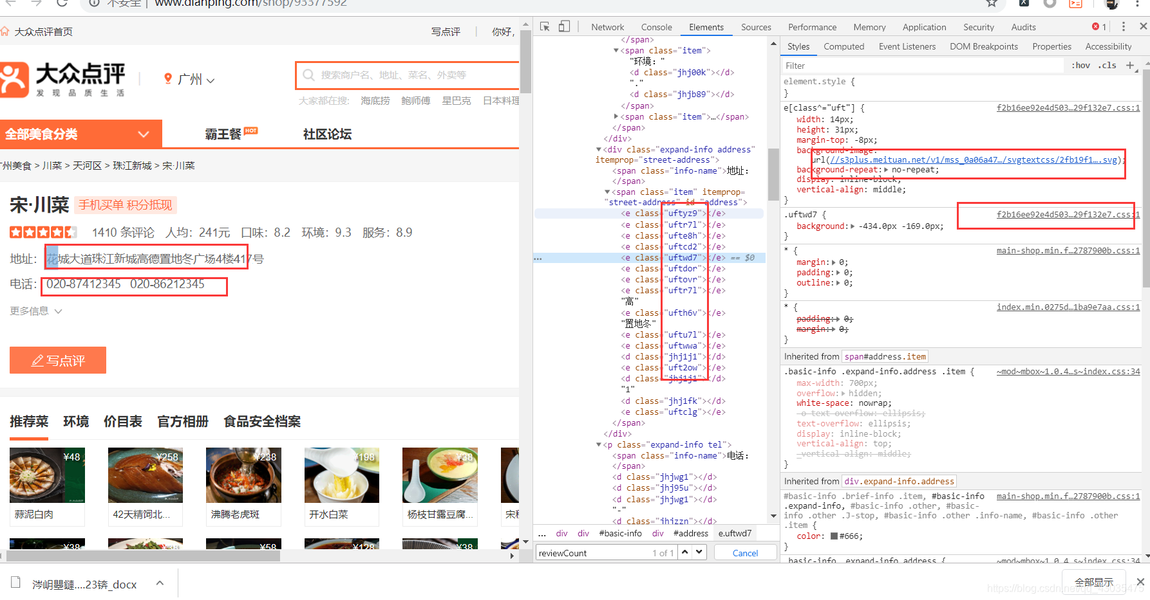Click the 社区论坛 navigation link

pyautogui.click(x=327, y=134)
